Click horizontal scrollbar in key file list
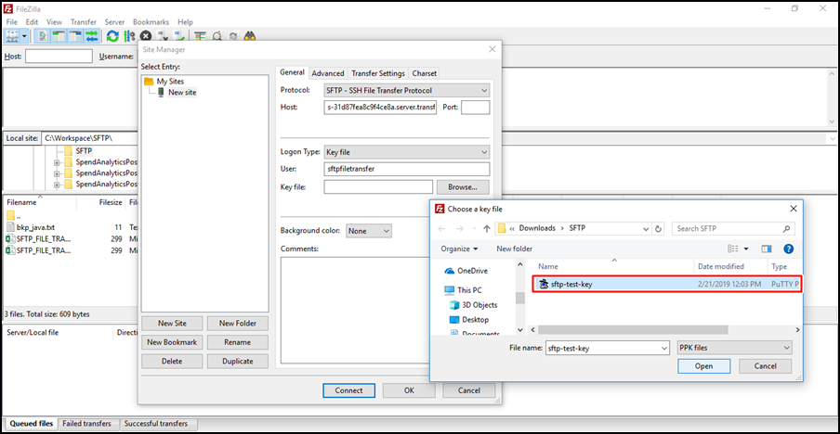Image resolution: width=840 pixels, height=434 pixels. pos(633,330)
